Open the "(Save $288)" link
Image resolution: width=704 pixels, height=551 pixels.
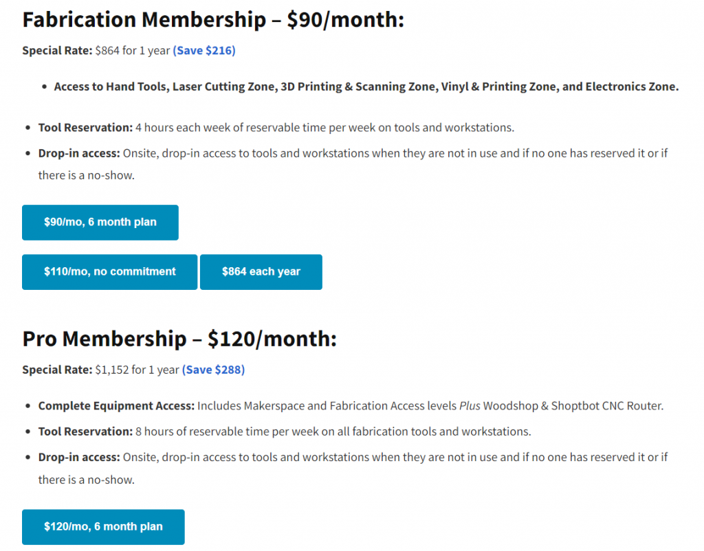tap(213, 370)
